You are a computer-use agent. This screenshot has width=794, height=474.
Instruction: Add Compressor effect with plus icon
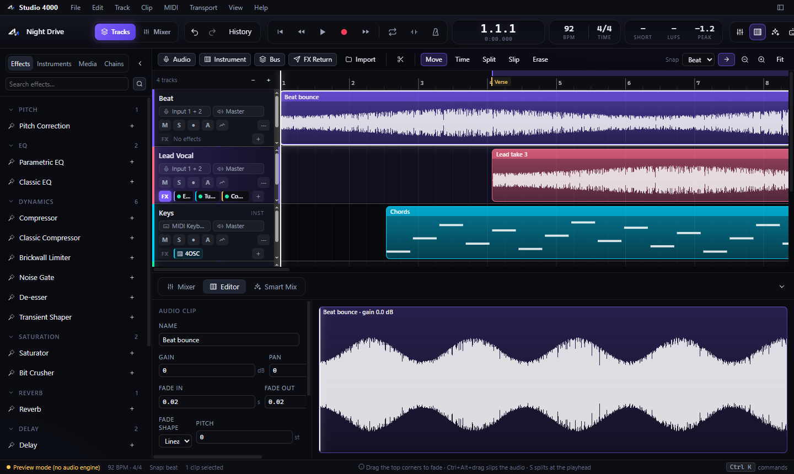[132, 218]
